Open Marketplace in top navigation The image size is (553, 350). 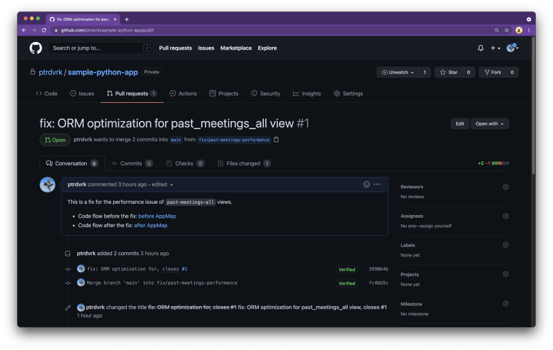click(x=236, y=48)
